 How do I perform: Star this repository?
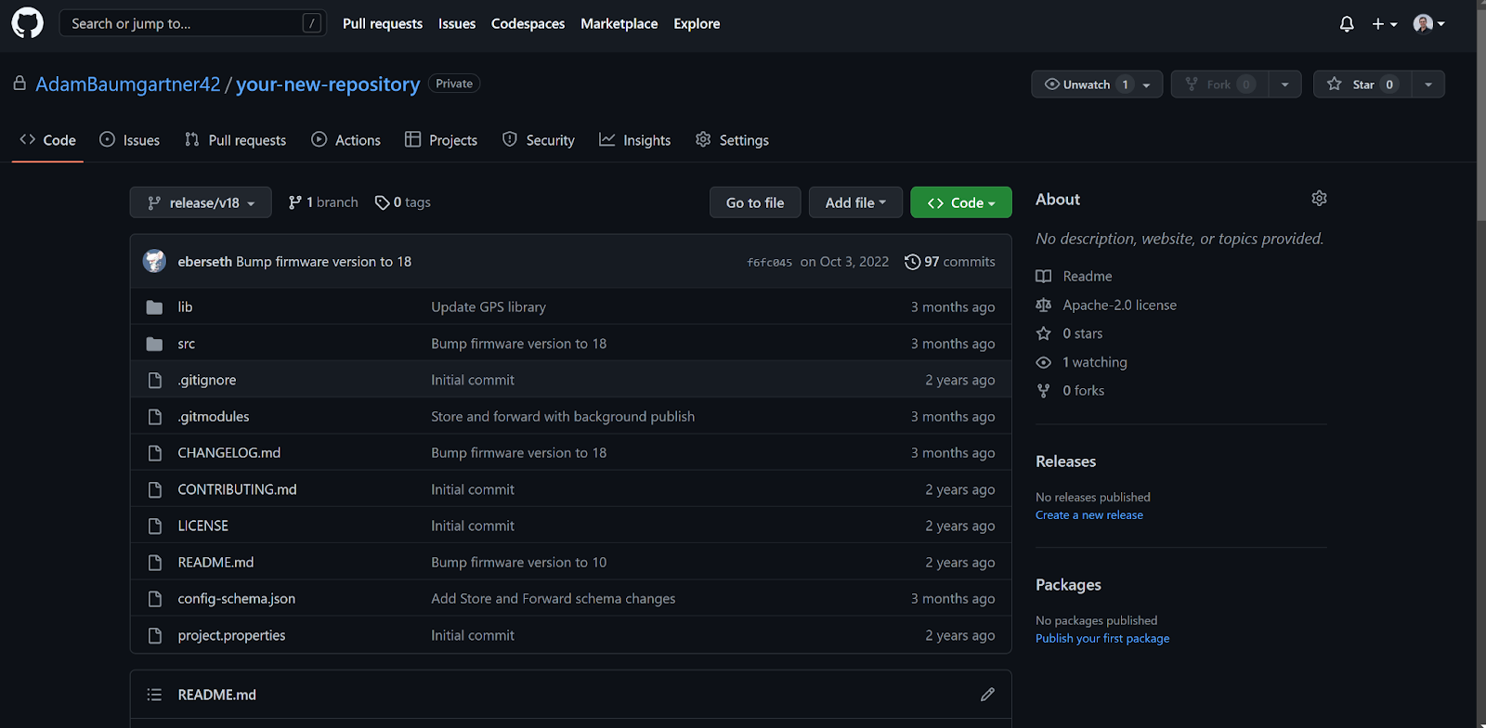click(x=1362, y=84)
